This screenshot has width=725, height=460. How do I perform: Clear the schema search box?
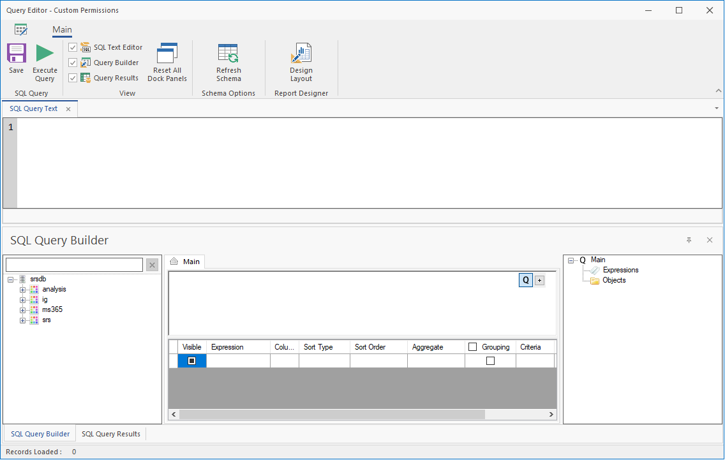point(152,265)
